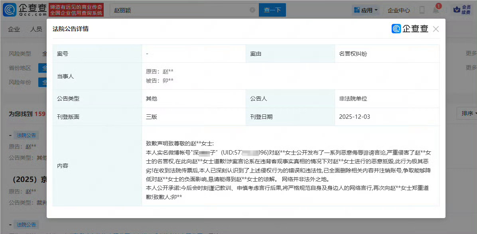
Task: Click the 法院公告详情 dialog title
Action: pos(71,29)
